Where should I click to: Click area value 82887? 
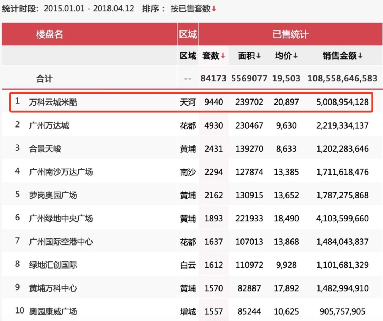click(249, 288)
